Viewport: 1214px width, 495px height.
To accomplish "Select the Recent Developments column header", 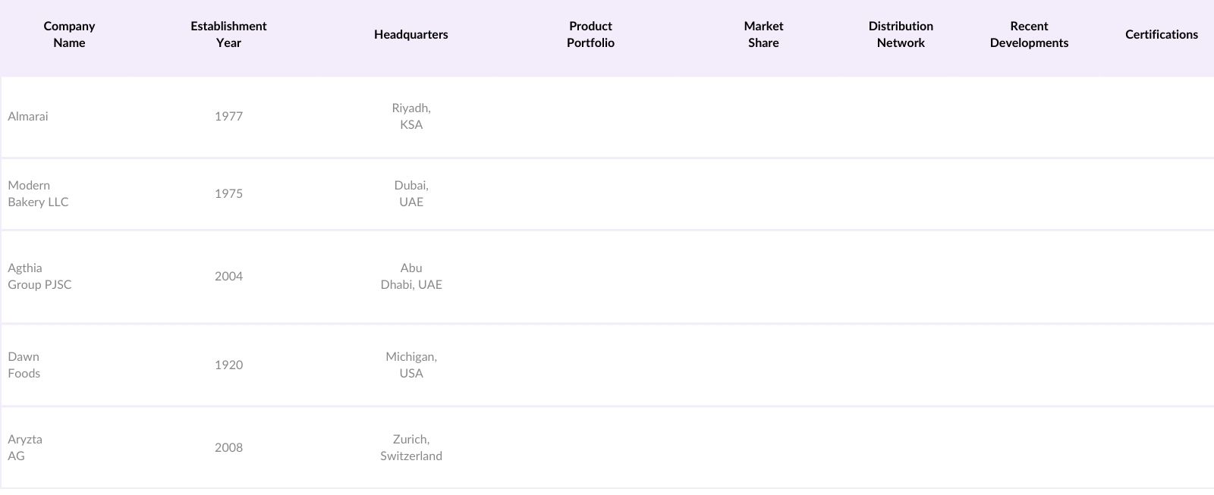I will pos(1029,35).
